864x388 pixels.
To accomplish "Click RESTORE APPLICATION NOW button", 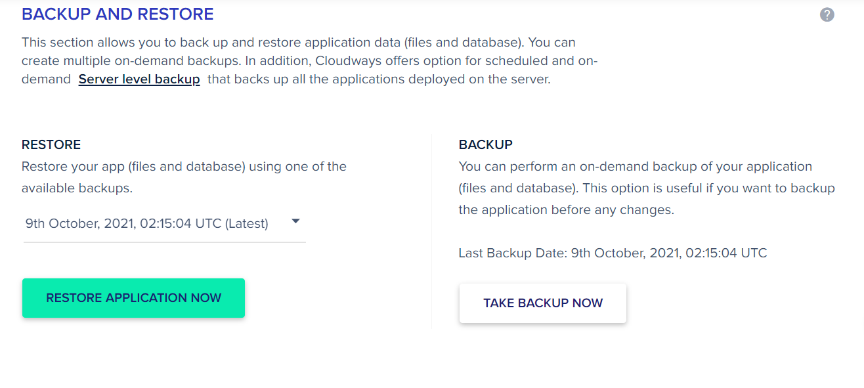I will click(x=133, y=298).
